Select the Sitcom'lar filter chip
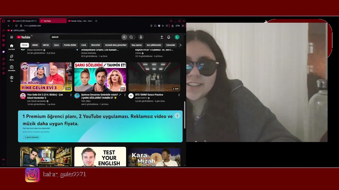Viewport: 339px width, 190px height. coord(96,45)
